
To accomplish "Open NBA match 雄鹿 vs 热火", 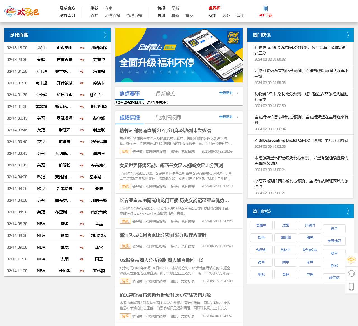I will 58,247.
